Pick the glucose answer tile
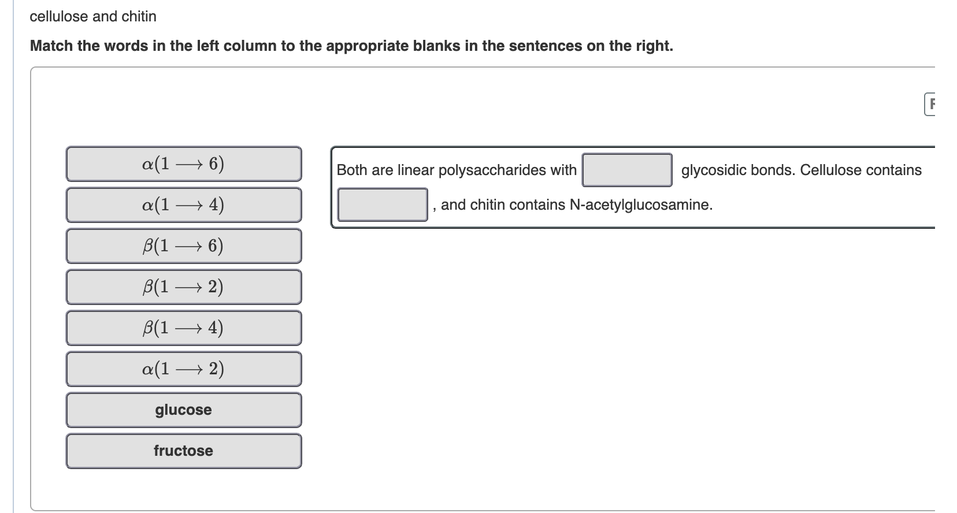The image size is (957, 513). [x=183, y=410]
